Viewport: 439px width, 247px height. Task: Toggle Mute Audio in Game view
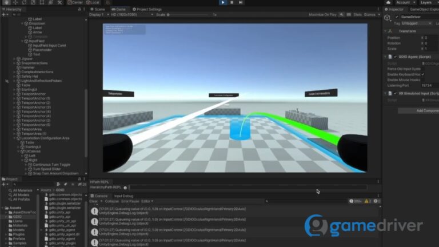coord(342,14)
